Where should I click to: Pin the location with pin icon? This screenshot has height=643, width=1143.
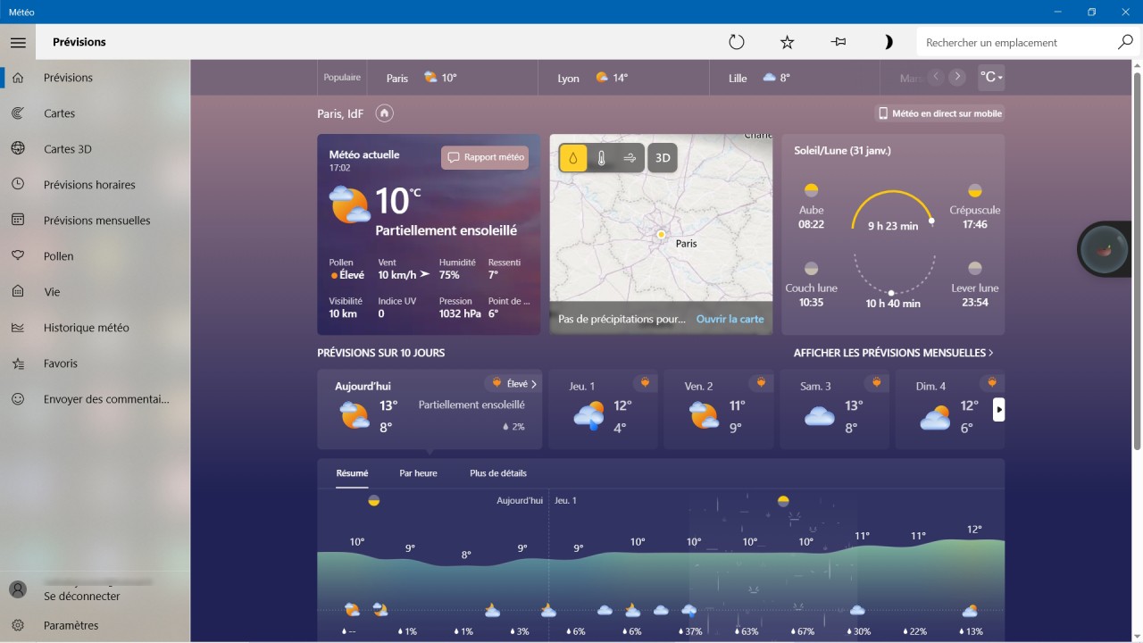pyautogui.click(x=838, y=42)
